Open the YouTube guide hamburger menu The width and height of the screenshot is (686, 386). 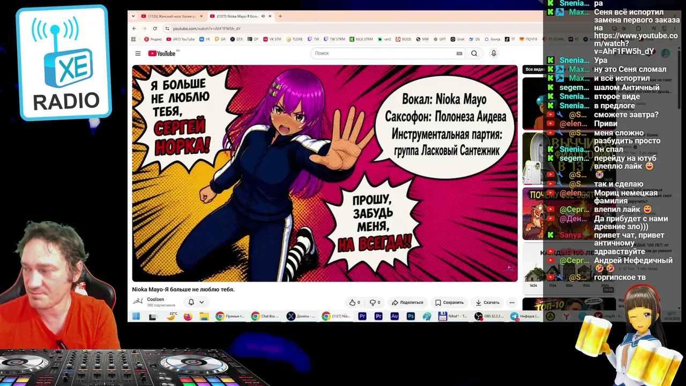pos(138,54)
